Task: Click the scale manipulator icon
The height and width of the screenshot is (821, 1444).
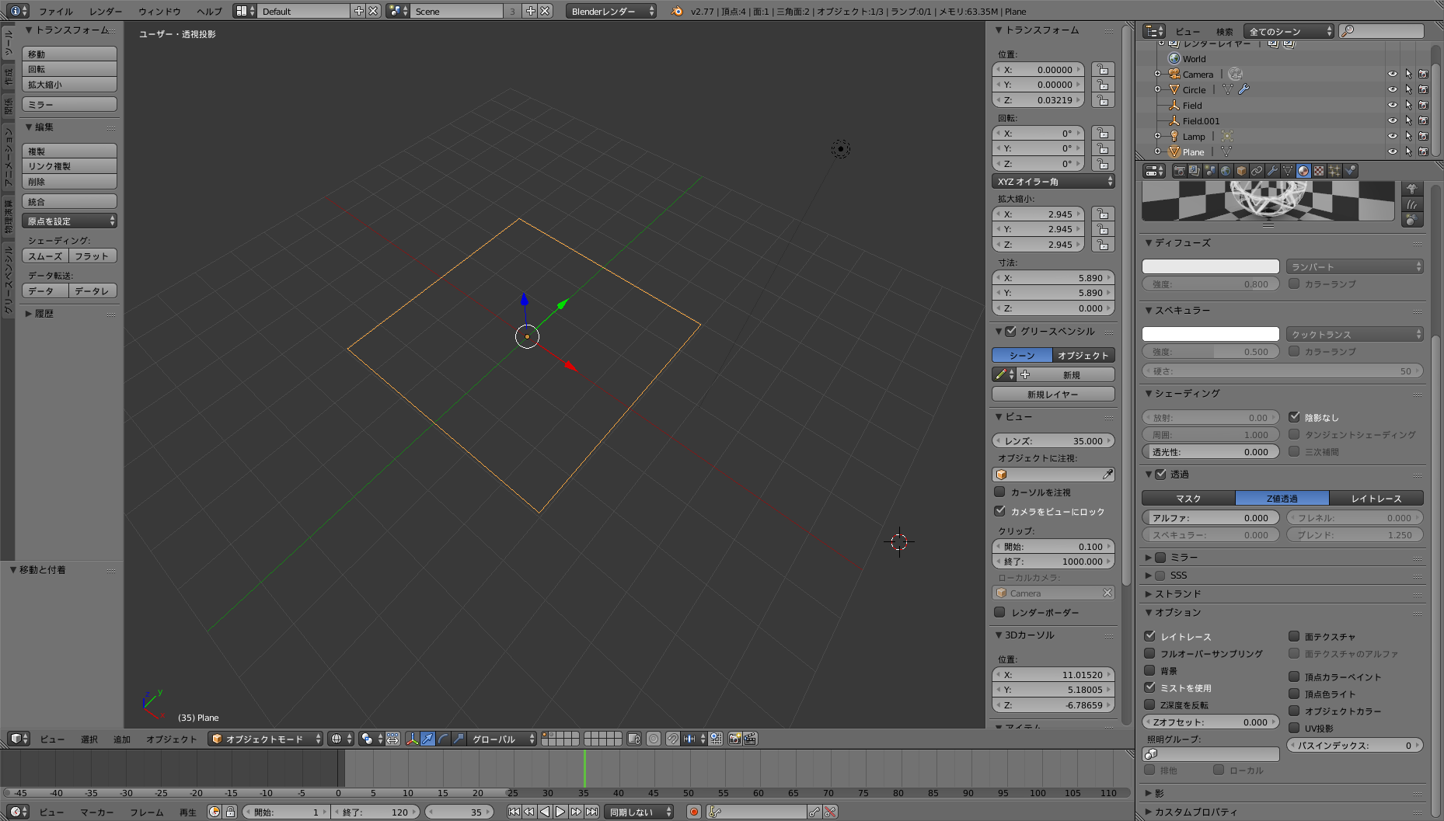Action: click(459, 739)
